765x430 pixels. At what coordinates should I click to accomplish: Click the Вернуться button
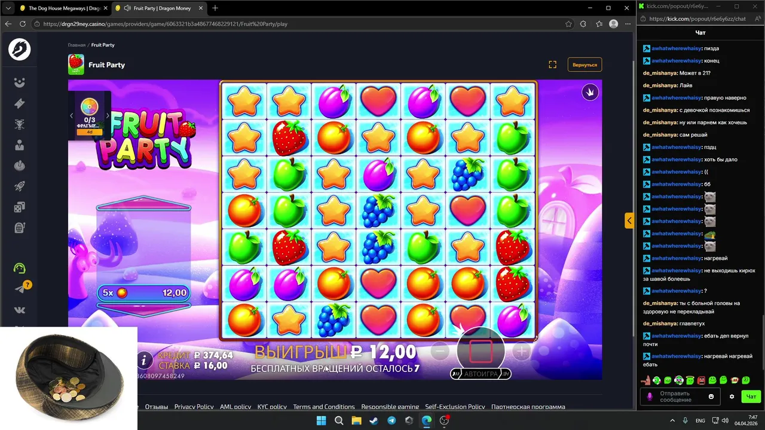[x=585, y=64]
